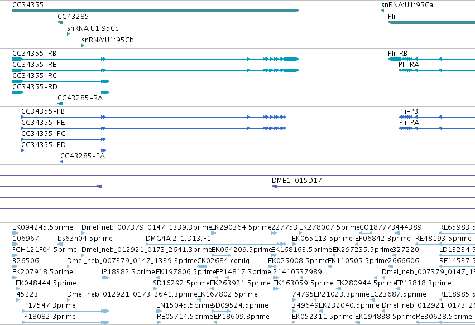Select EST EC23687.5prime
The width and height of the screenshot is (475, 325).
click(x=398, y=294)
